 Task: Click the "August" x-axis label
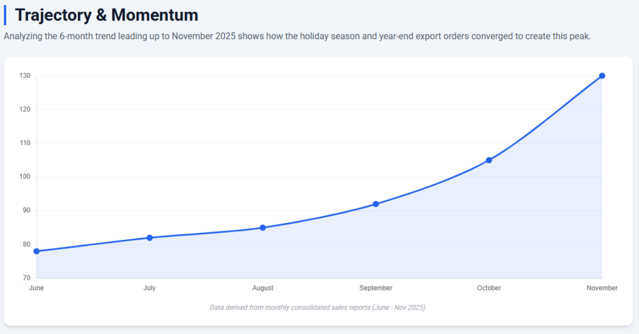tap(263, 288)
